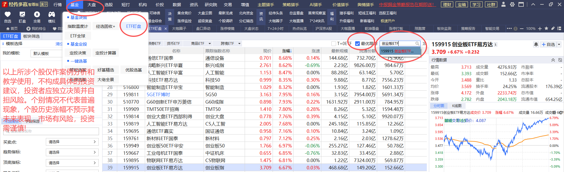Collapse the toolbar with the up caret
This screenshot has width=564, height=172.
pos(533,4)
